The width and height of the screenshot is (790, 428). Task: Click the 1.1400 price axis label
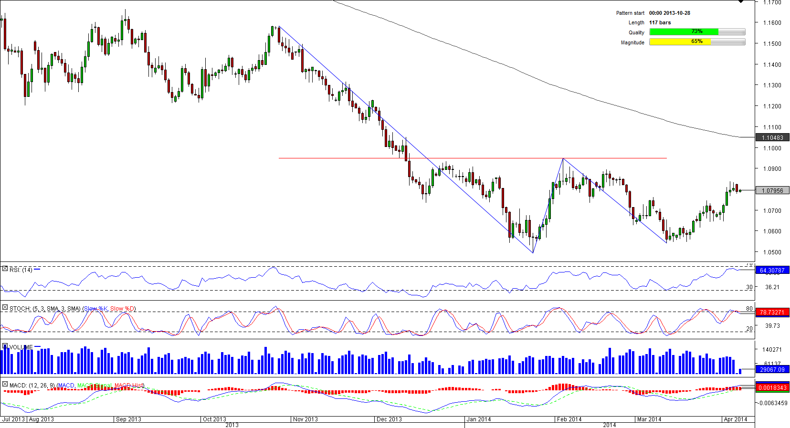coord(772,65)
